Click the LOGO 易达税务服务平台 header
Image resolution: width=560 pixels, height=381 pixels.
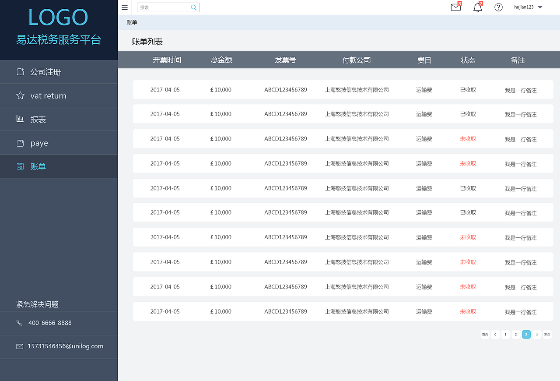click(59, 27)
